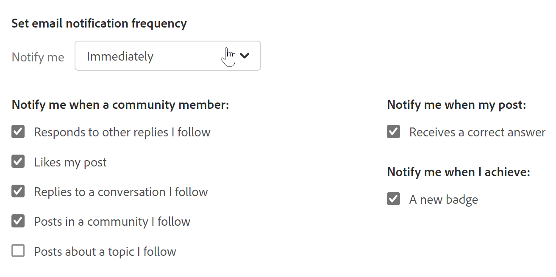Image resolution: width=556 pixels, height=277 pixels.
Task: Click the "Set email notification frequency" heading
Action: [99, 23]
